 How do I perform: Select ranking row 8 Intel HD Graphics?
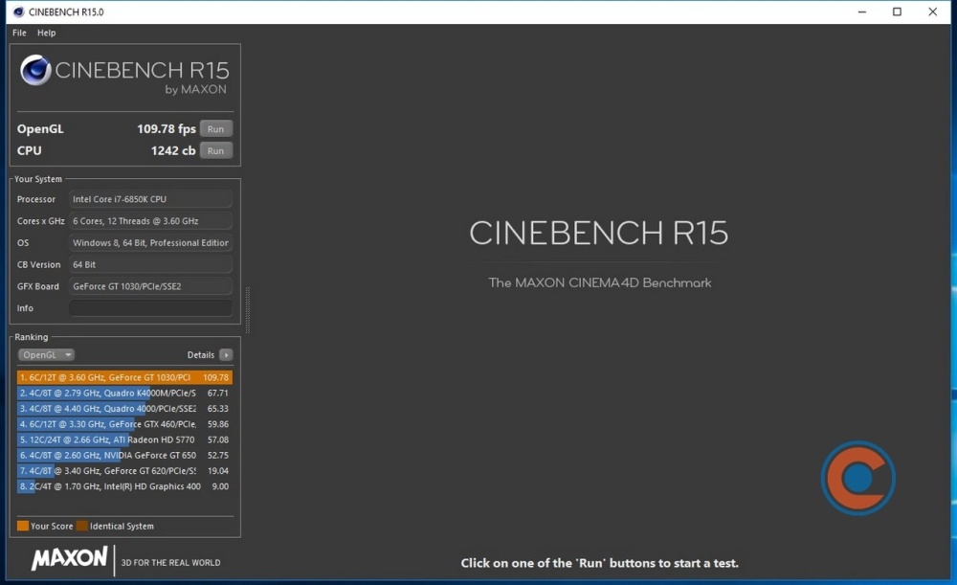(x=124, y=486)
